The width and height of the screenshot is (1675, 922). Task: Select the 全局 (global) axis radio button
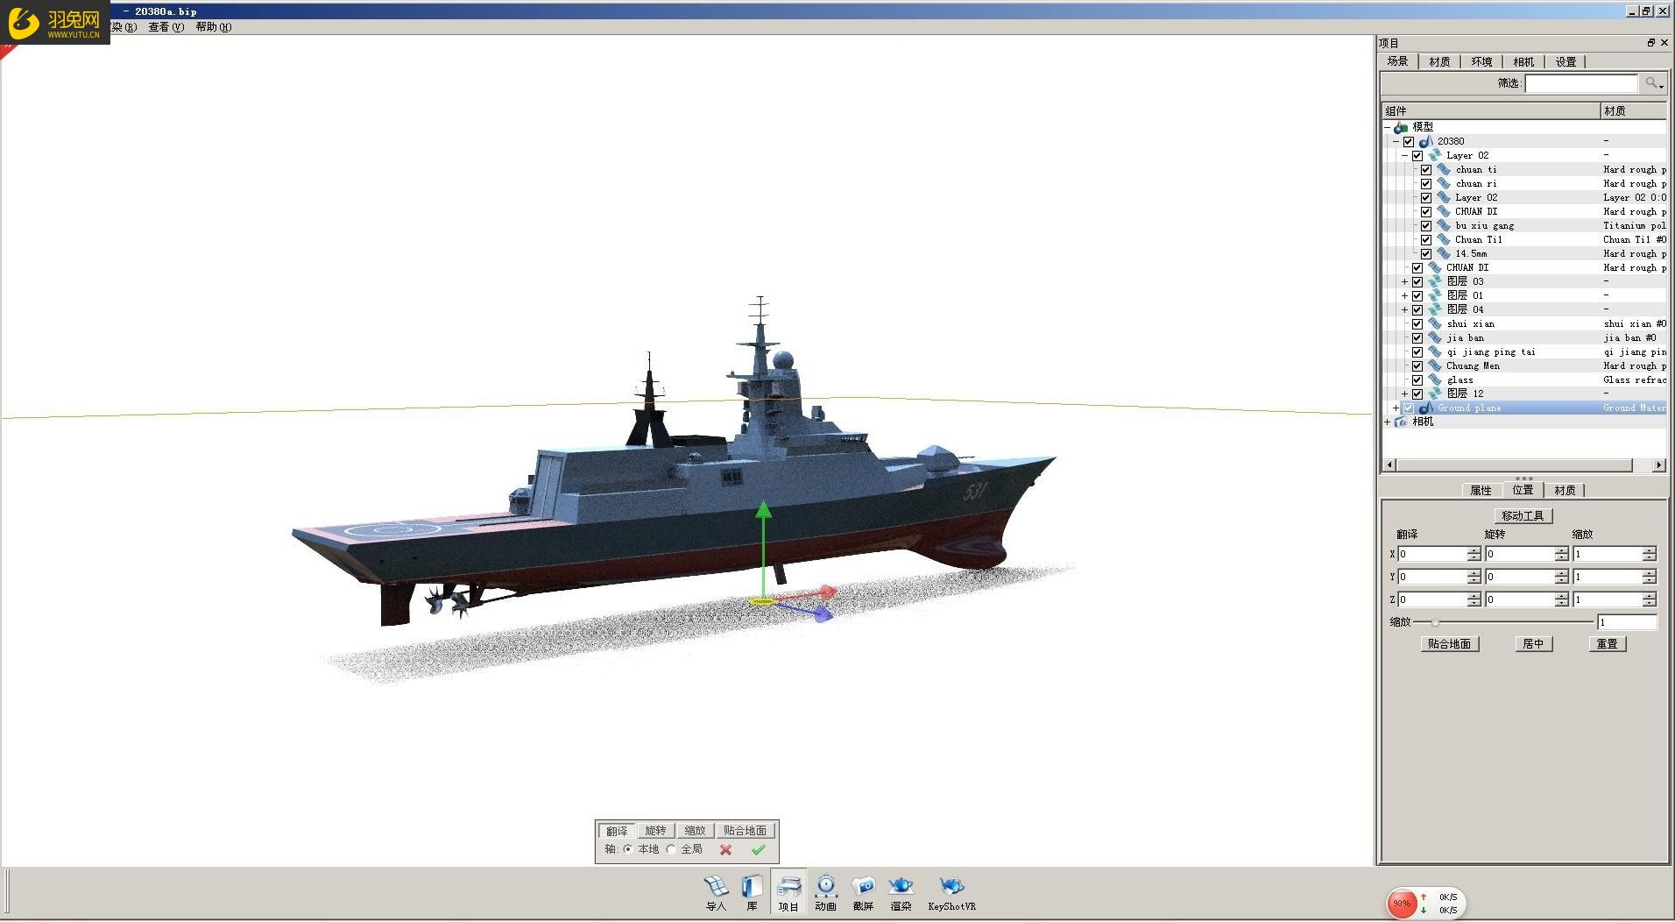(x=672, y=849)
